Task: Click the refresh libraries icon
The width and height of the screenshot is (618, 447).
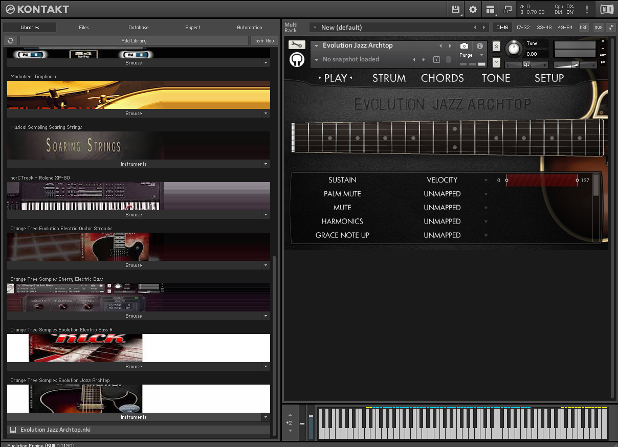Action: point(10,40)
